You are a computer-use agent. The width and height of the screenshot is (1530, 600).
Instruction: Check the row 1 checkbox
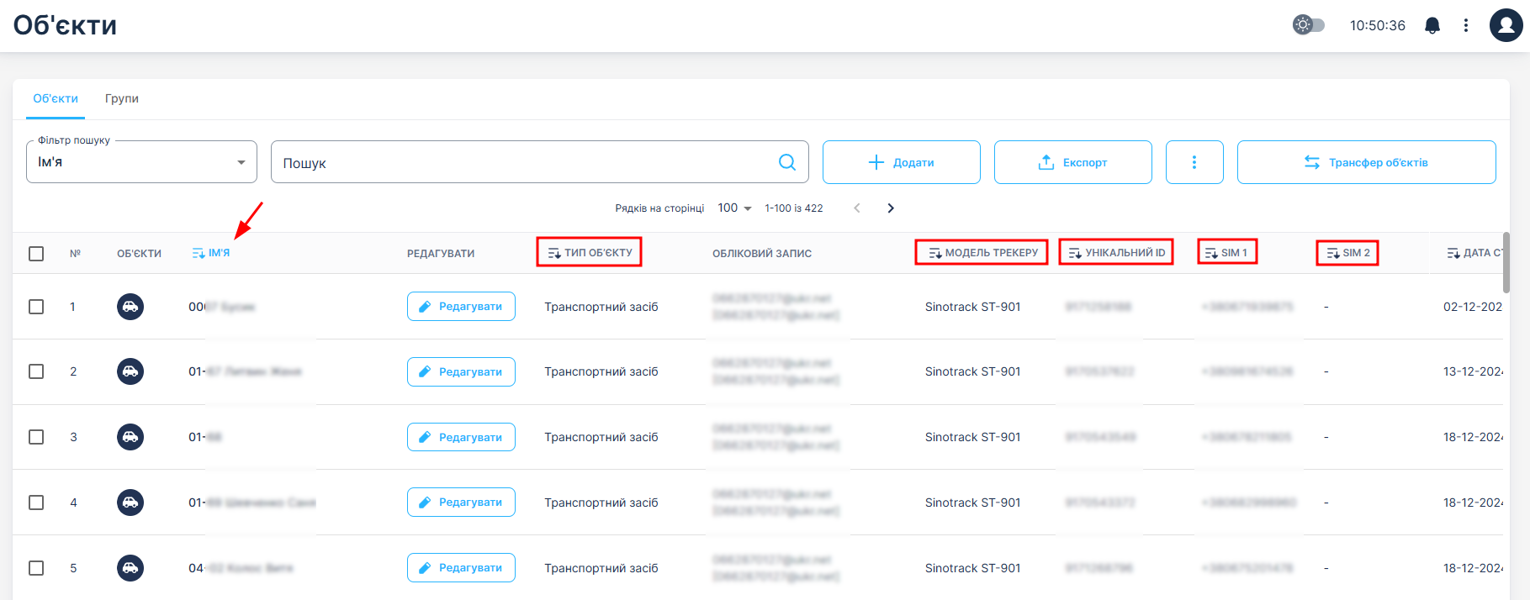[36, 307]
